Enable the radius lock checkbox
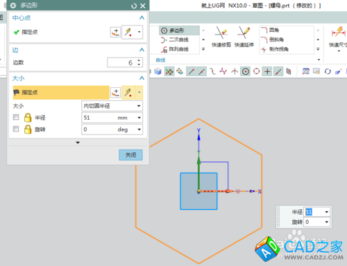Screen dimensions: 347x266 [x=16, y=117]
